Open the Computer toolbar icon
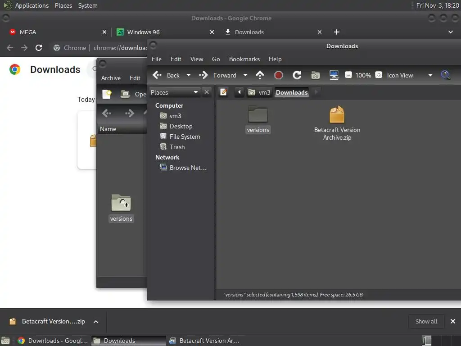The image size is (461, 346). 334,75
